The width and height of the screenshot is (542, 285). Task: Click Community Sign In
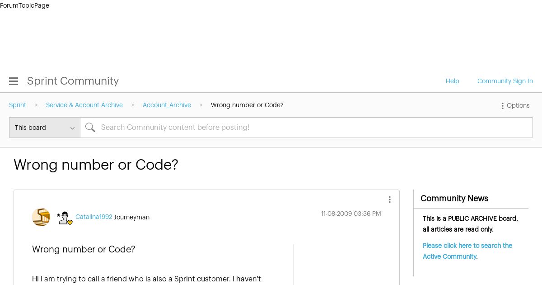(505, 81)
